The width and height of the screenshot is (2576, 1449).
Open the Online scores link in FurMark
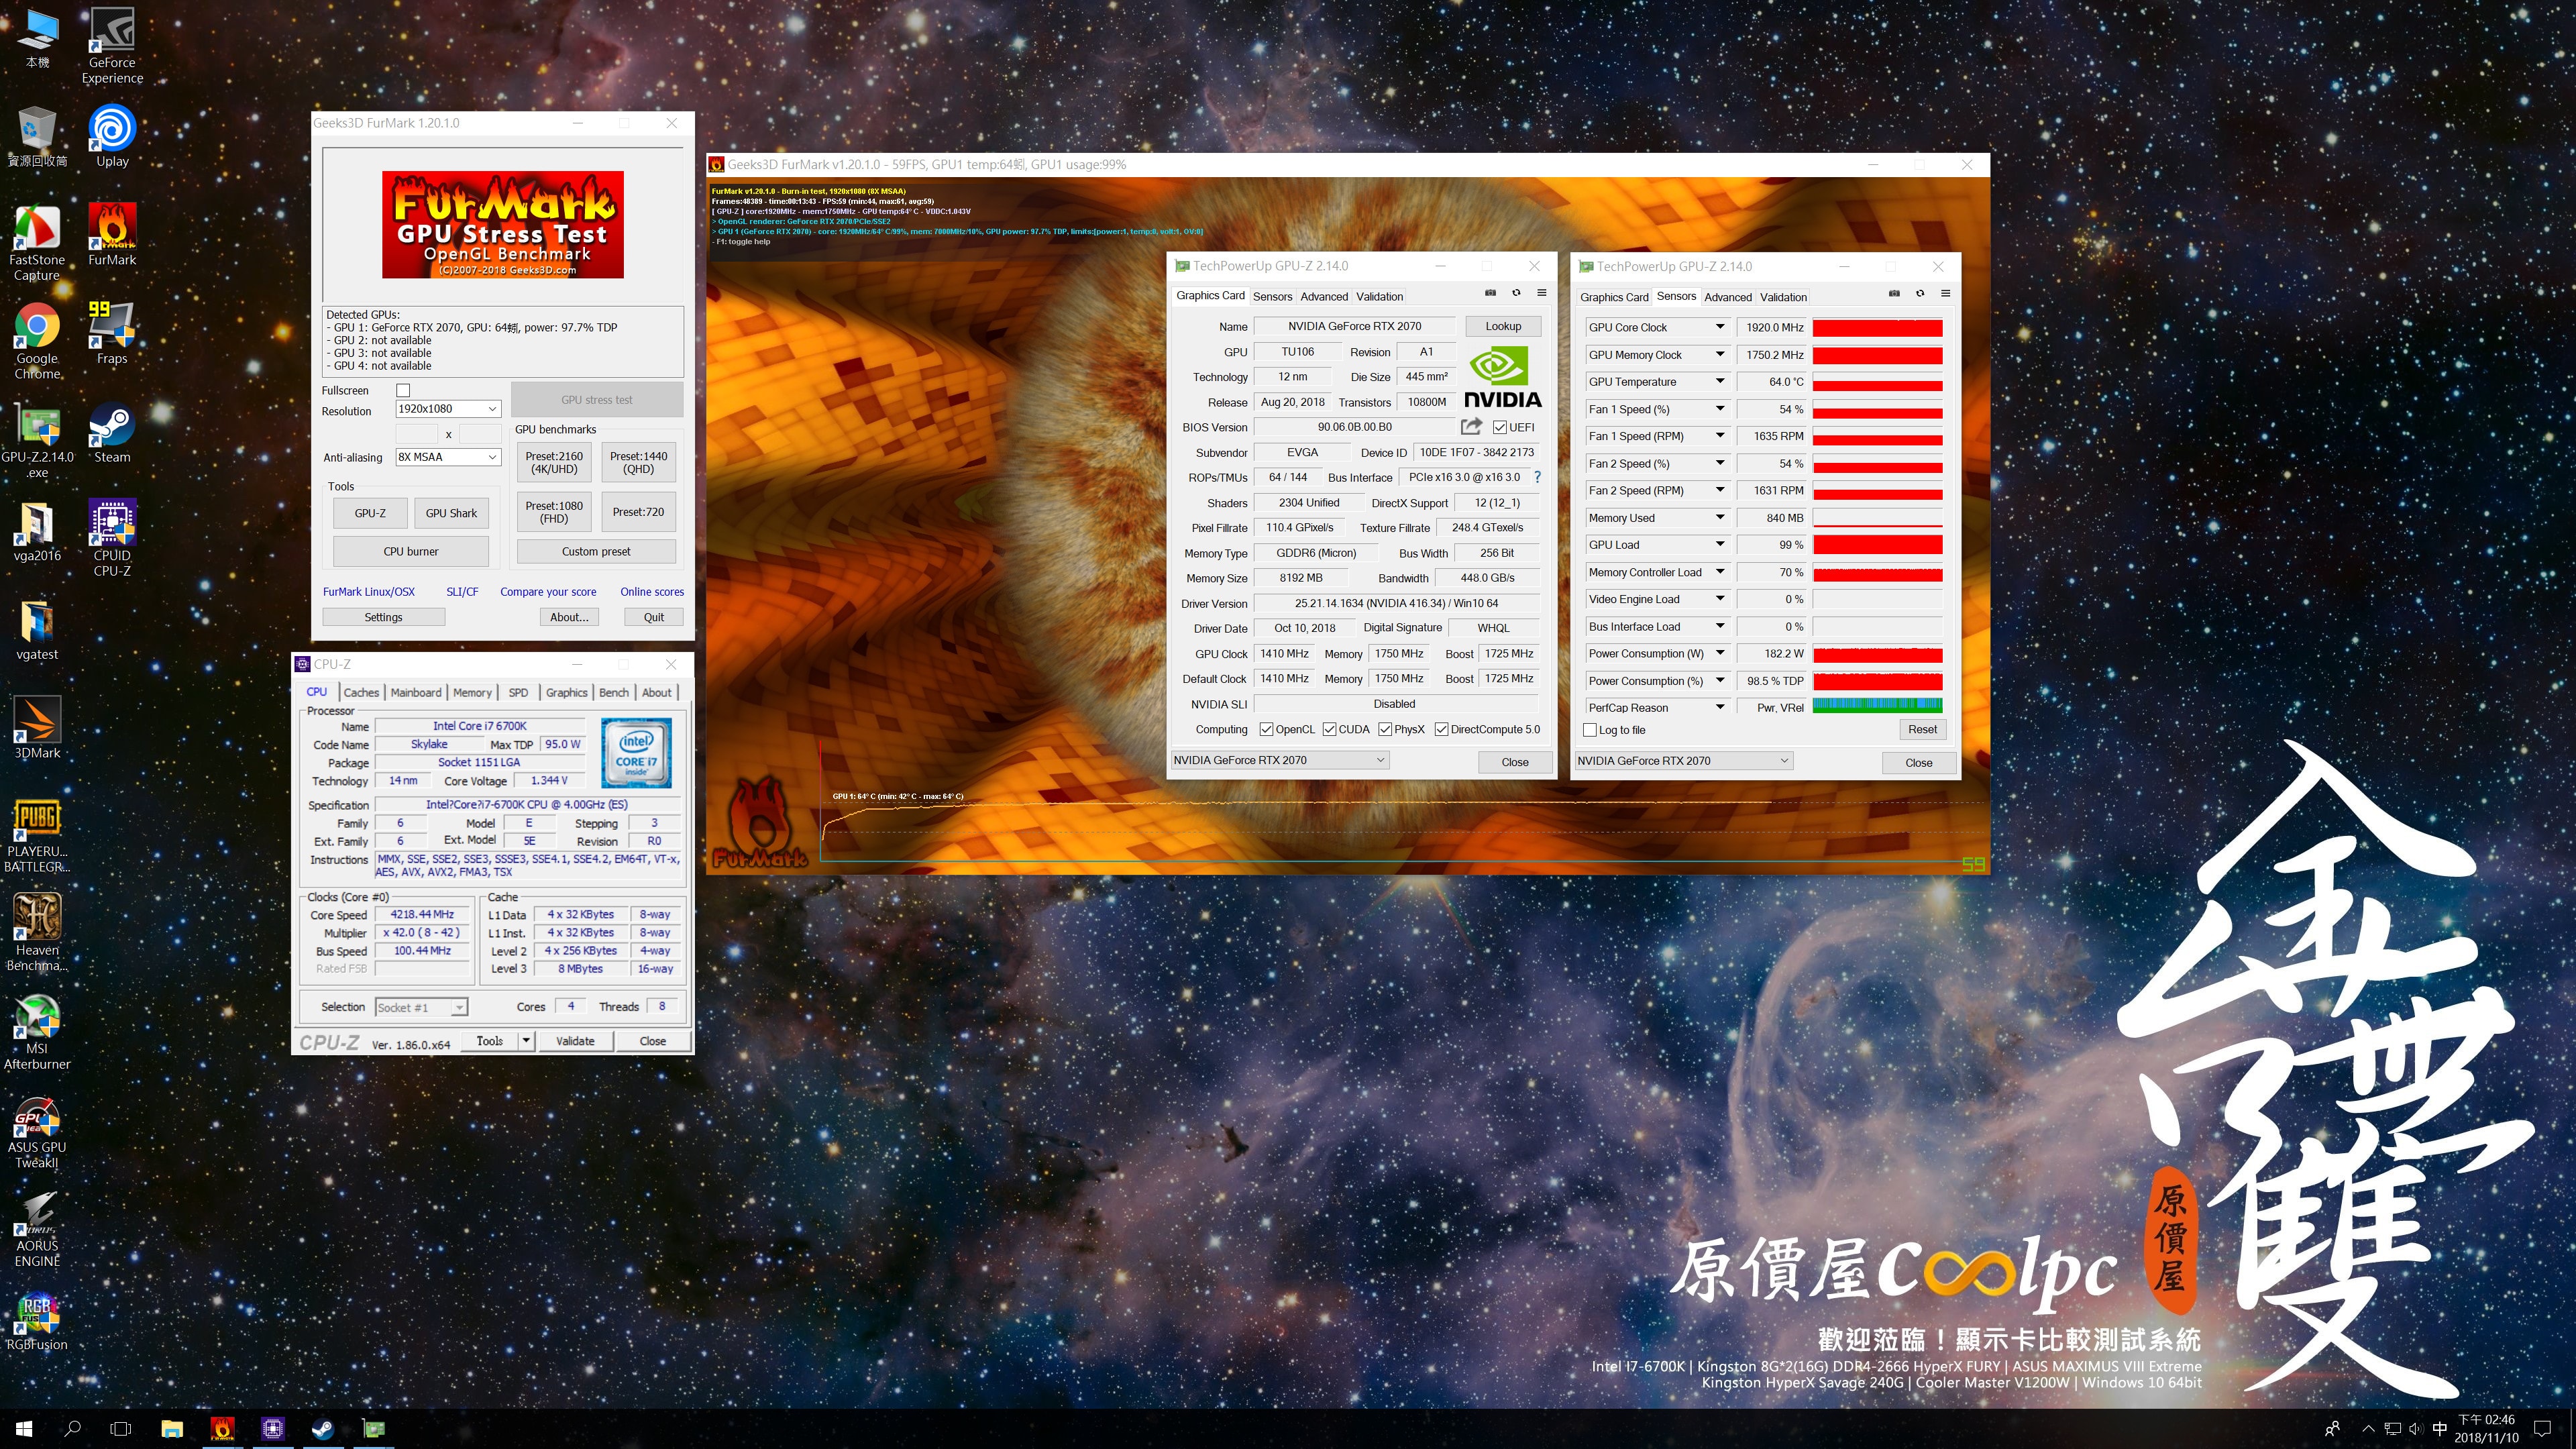(652, 592)
